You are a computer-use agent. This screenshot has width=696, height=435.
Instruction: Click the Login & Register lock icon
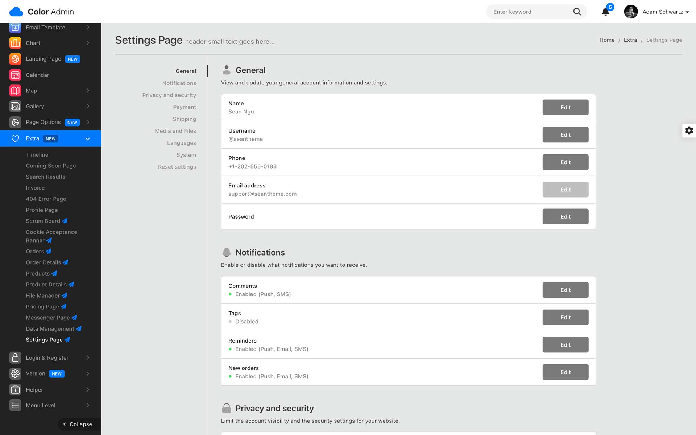pyautogui.click(x=15, y=358)
